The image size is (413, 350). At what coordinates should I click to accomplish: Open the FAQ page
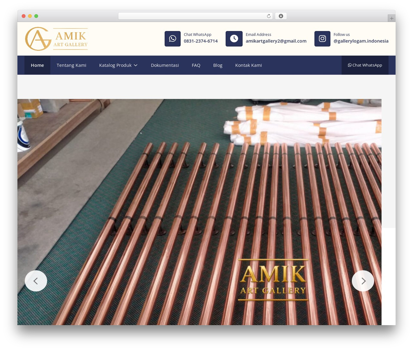(196, 65)
